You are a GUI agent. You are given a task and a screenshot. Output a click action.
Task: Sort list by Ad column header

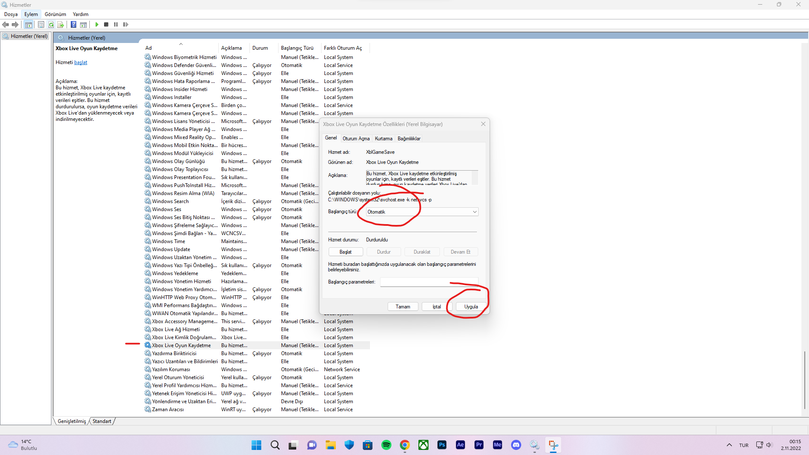[x=148, y=48]
